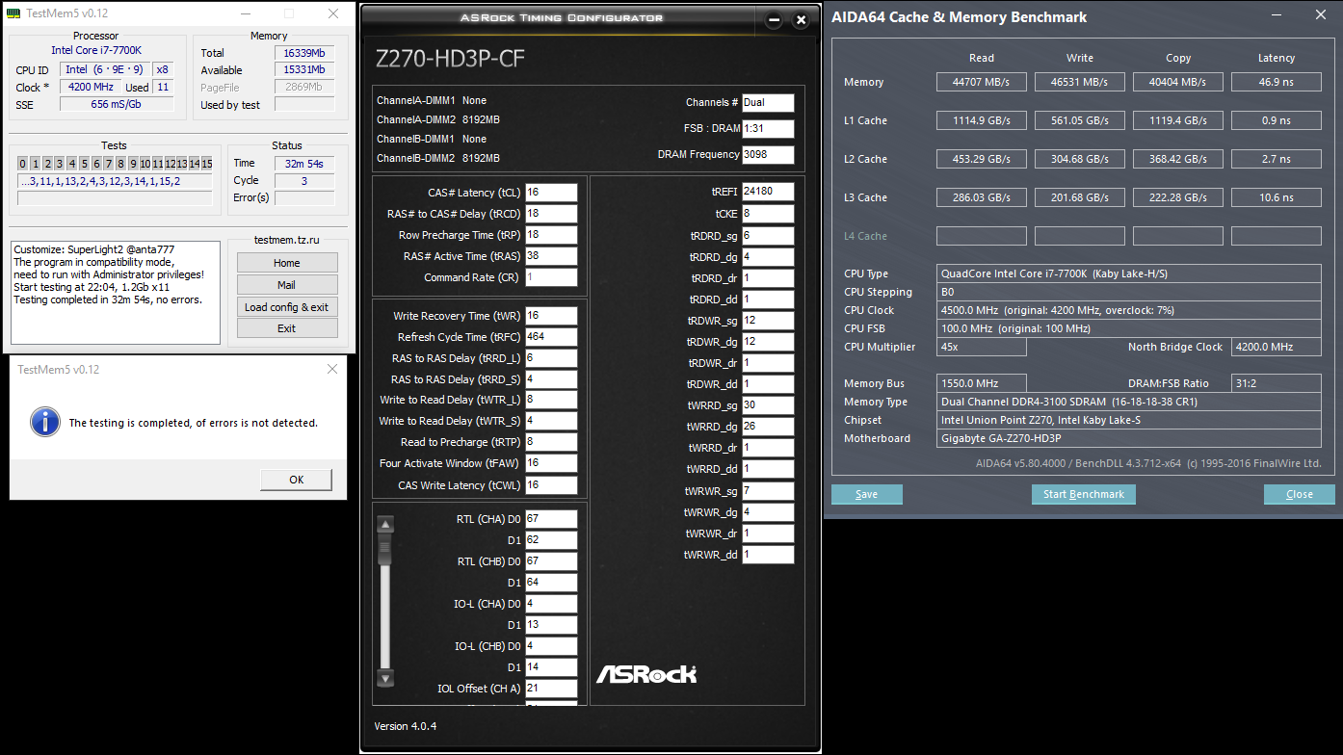Click the L1 Cache Read value 1114.9 GB/s
Screen dimensions: 1343x755
click(982, 120)
